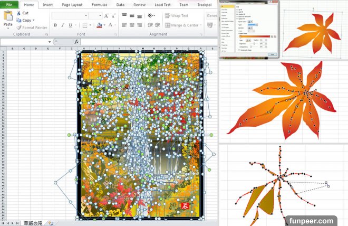Screen dimensions: 348x226
Task: Open the Page Layout ribbon tab
Action: 72,5
